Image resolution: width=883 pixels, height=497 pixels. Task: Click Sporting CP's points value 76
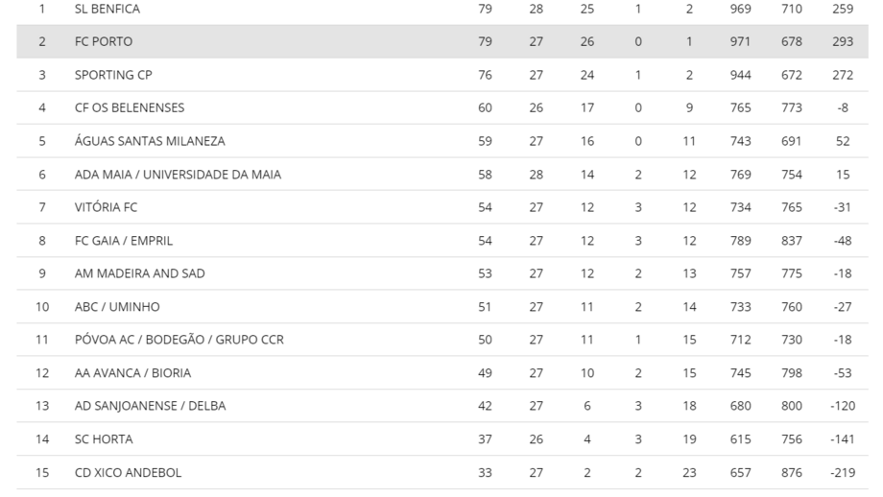(x=485, y=75)
